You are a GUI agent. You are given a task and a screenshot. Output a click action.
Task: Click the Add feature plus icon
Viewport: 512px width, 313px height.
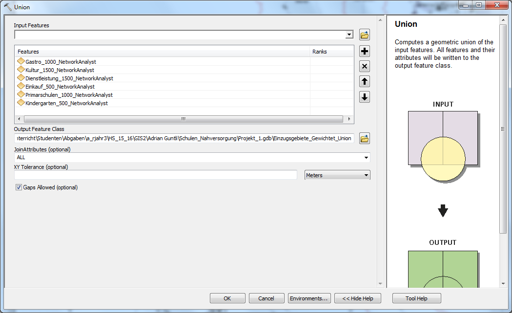[x=364, y=51]
